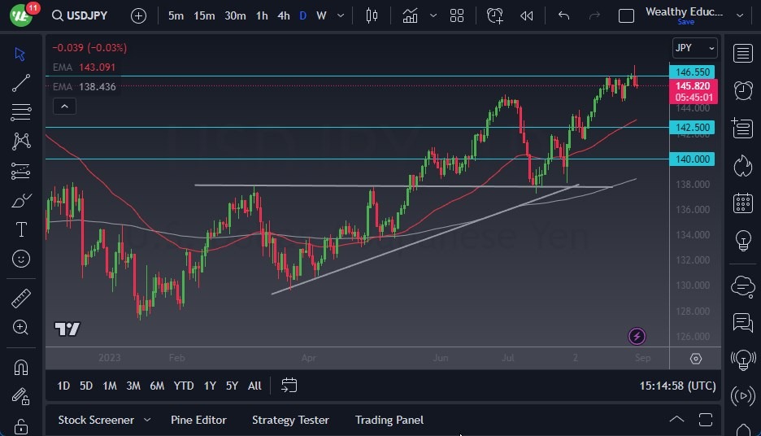
Task: Select the trend line drawing tool
Action: click(x=21, y=82)
